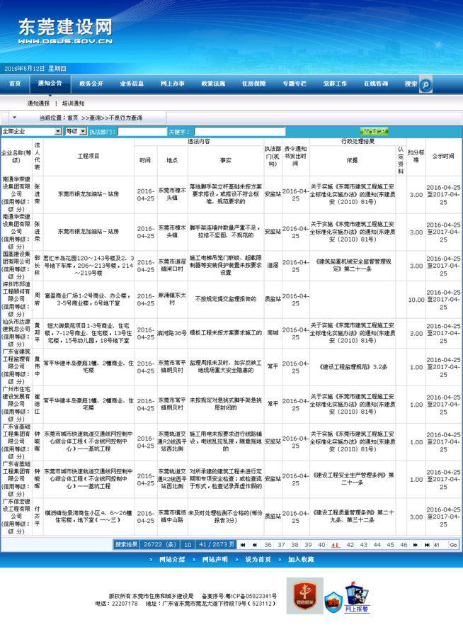Go to results page 43
463x637 pixels.
(x=364, y=545)
